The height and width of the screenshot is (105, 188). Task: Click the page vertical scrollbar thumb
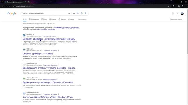[x=187, y=32]
